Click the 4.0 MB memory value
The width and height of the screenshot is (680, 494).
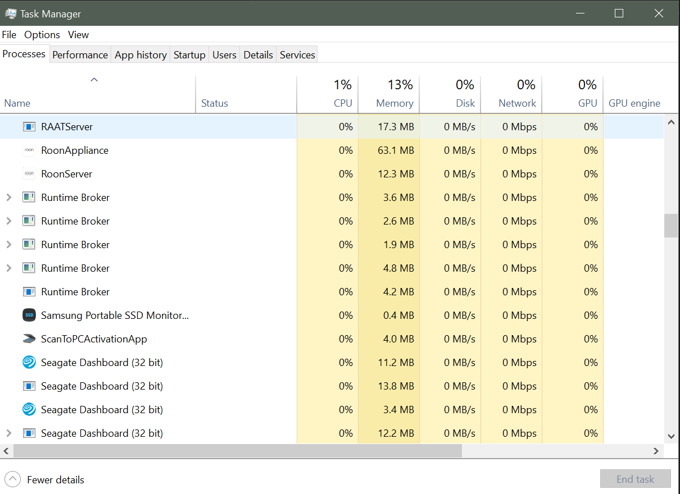pos(398,339)
